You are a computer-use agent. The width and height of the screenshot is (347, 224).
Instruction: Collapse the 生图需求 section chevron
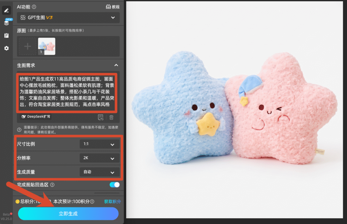116,65
